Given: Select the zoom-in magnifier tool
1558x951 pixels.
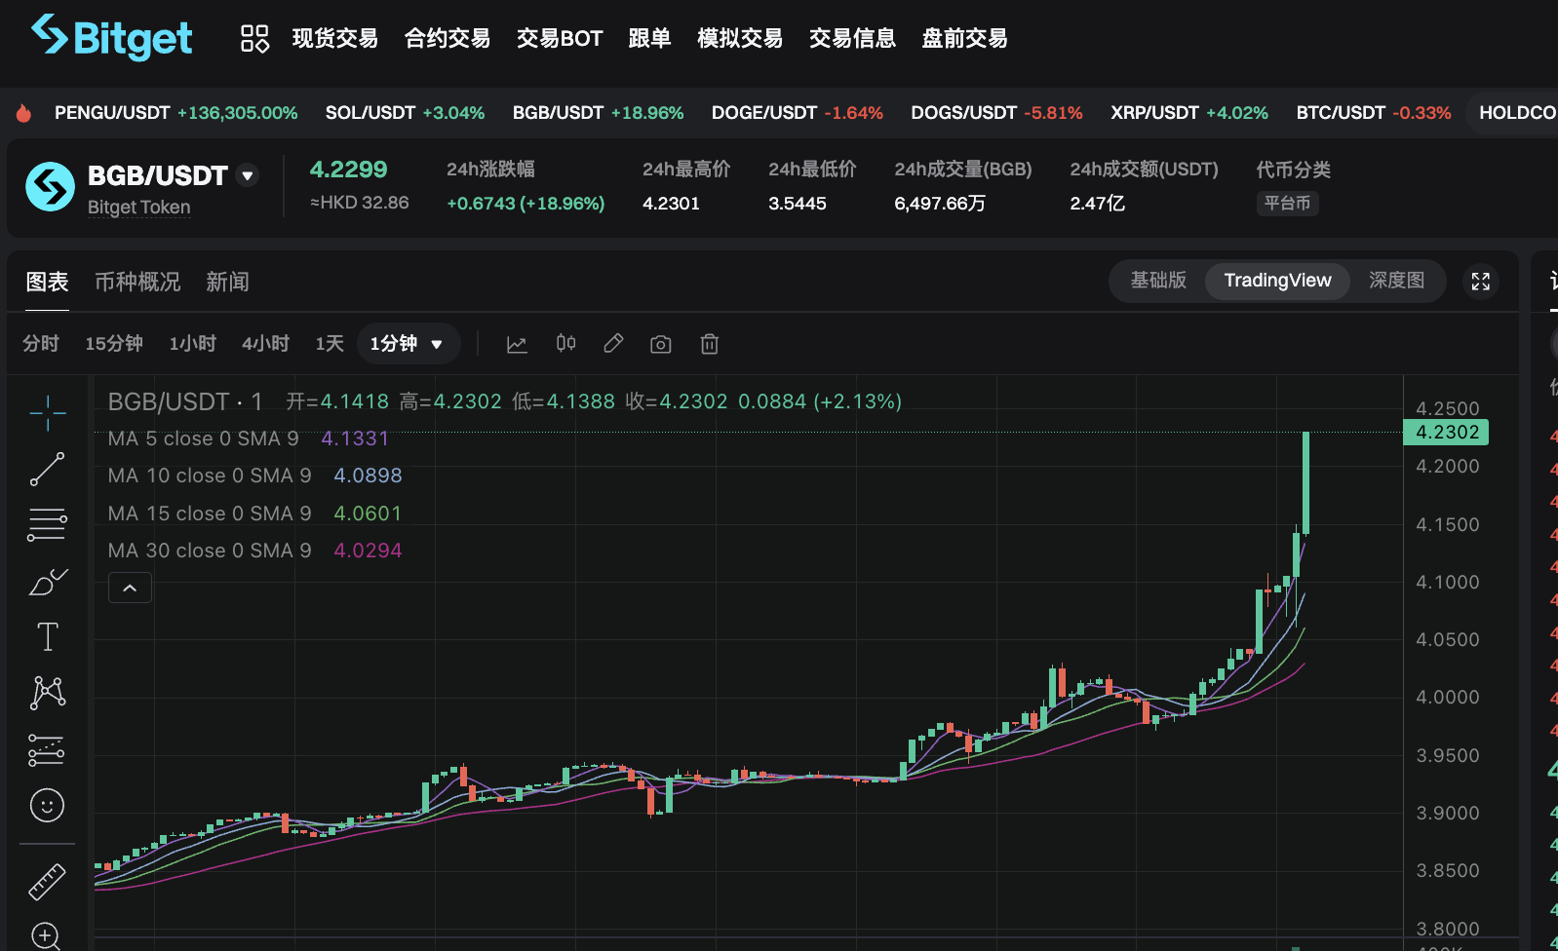Looking at the screenshot, I should [46, 936].
